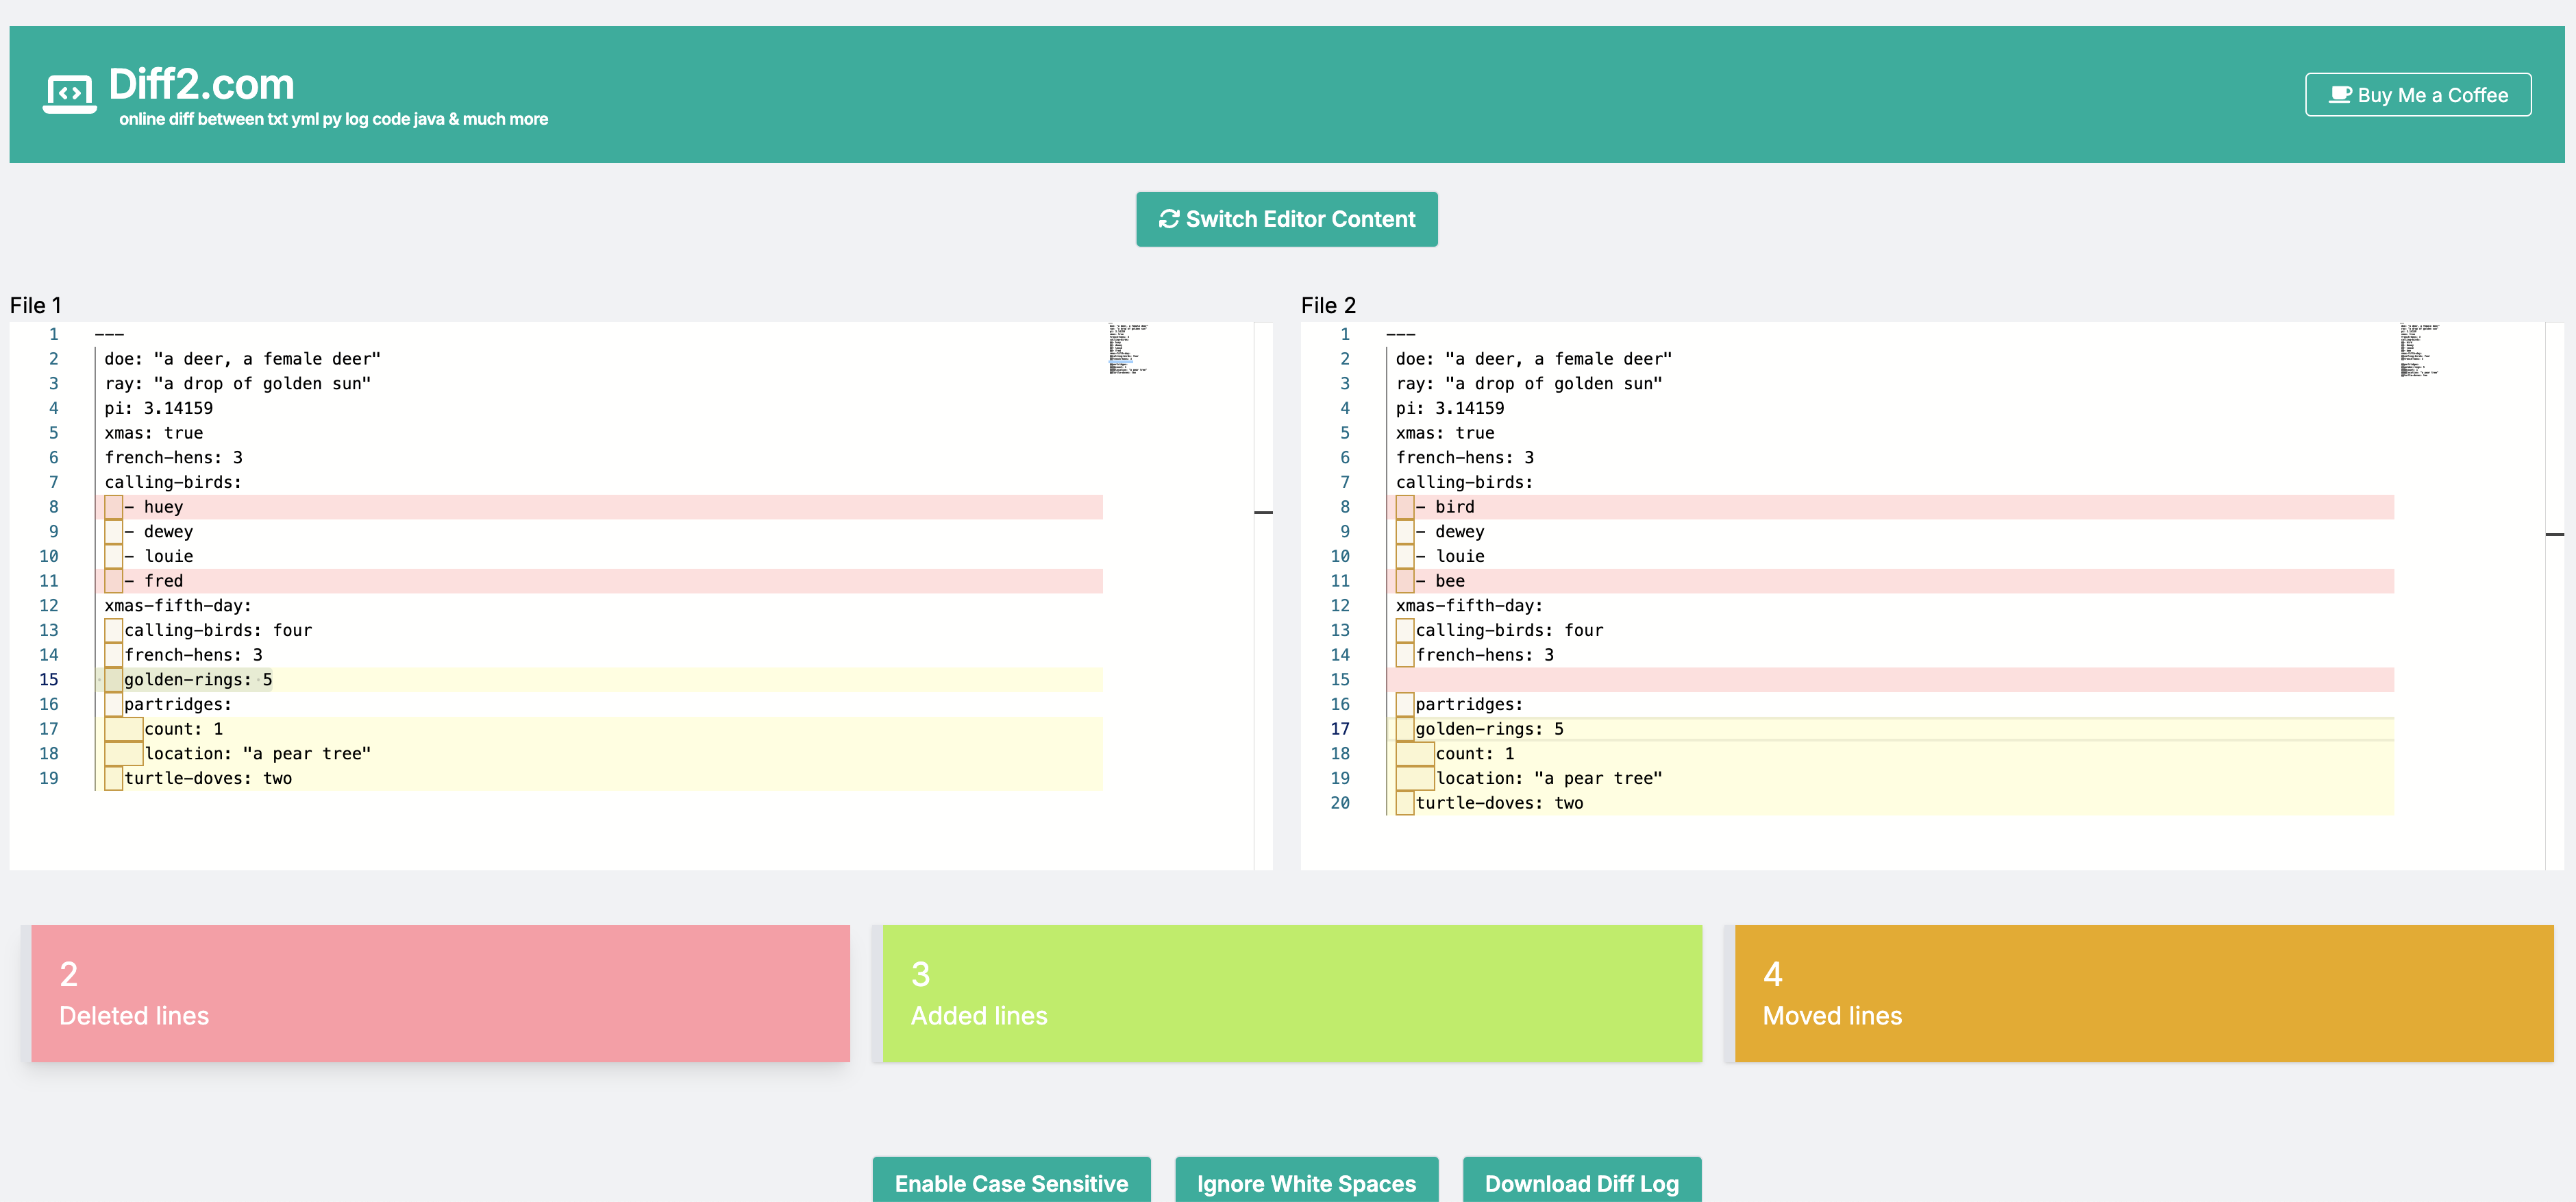Click the Diff2.com title link
Screen dimensions: 2576x1202
[x=201, y=84]
